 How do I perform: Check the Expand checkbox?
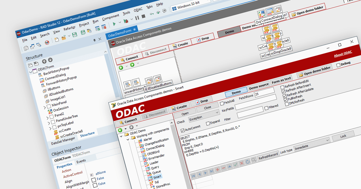(x=208, y=123)
